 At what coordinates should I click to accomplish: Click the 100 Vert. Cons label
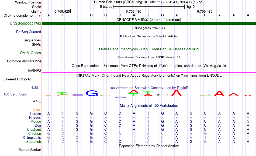point(15,94)
